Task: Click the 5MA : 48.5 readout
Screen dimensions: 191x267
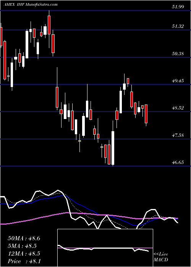Action: point(22,246)
